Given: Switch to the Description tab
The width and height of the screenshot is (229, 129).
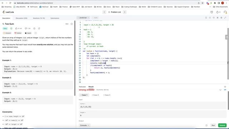Looking at the screenshot, I should (x=6, y=18).
